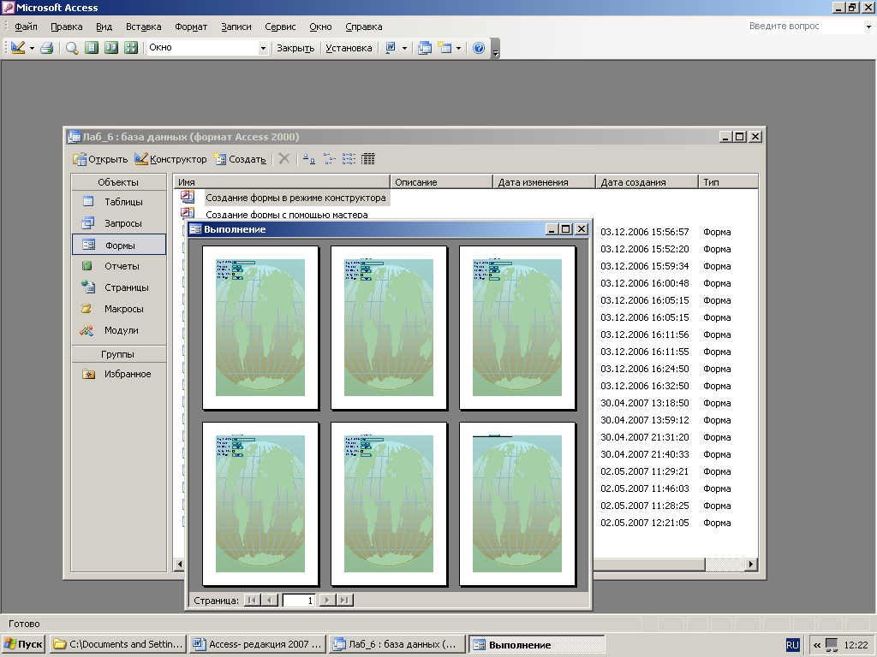Open the Office Links dropdown arrow
Viewport: 877px width, 657px height.
pos(404,48)
